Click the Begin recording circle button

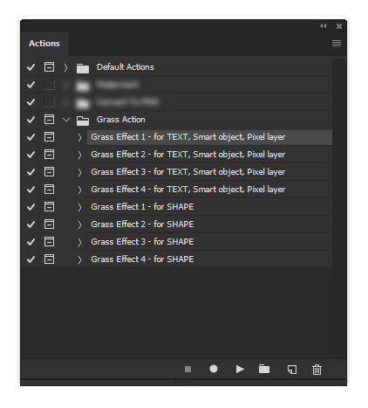[214, 369]
